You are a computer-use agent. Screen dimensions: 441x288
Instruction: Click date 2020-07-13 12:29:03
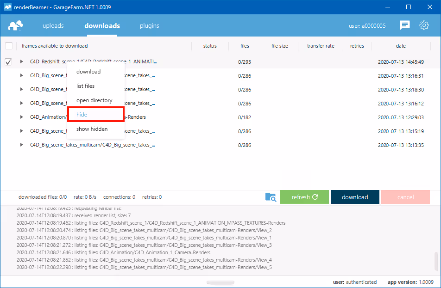coord(401,117)
